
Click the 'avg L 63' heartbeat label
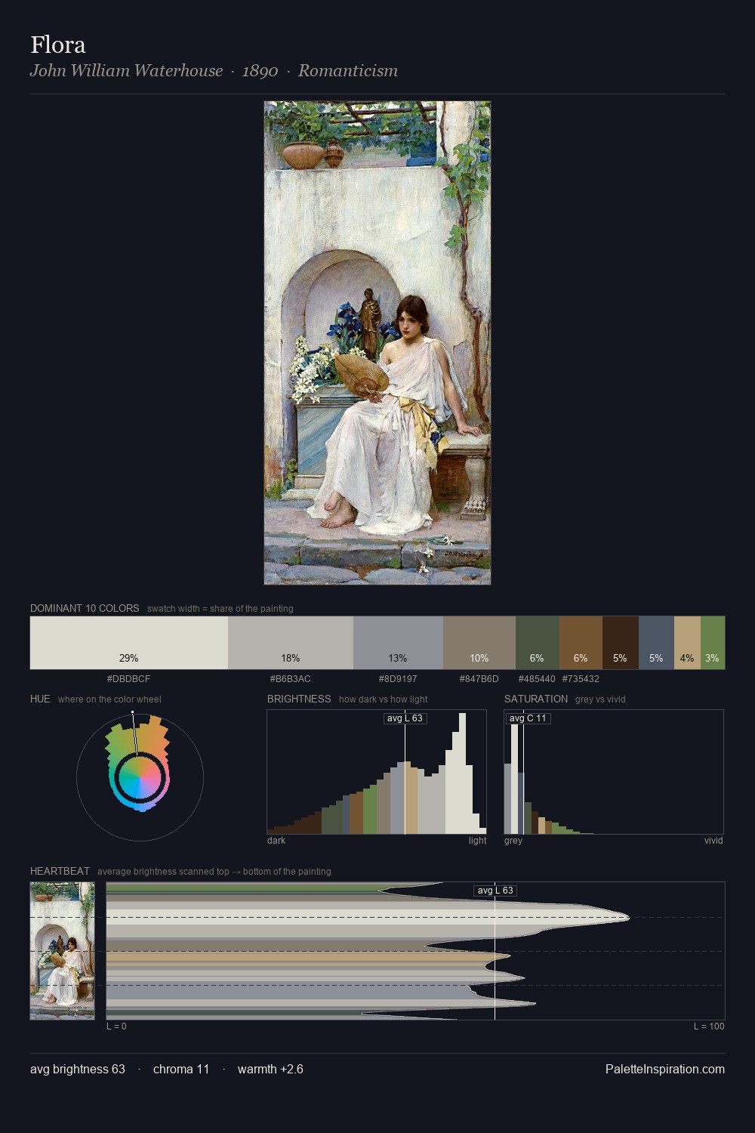[x=495, y=891]
